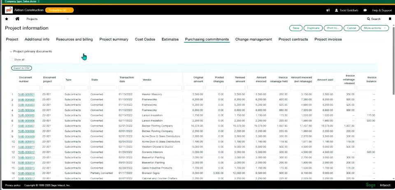Select the 3,000.00 posted changes value

point(218,173)
